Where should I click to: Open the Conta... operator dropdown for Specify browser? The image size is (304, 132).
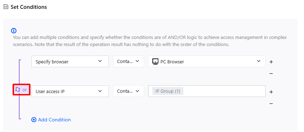click(129, 62)
